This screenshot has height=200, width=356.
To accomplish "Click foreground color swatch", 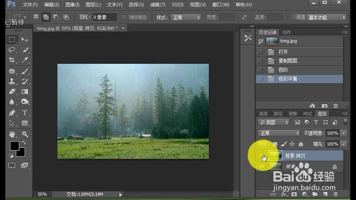I will 14,145.
